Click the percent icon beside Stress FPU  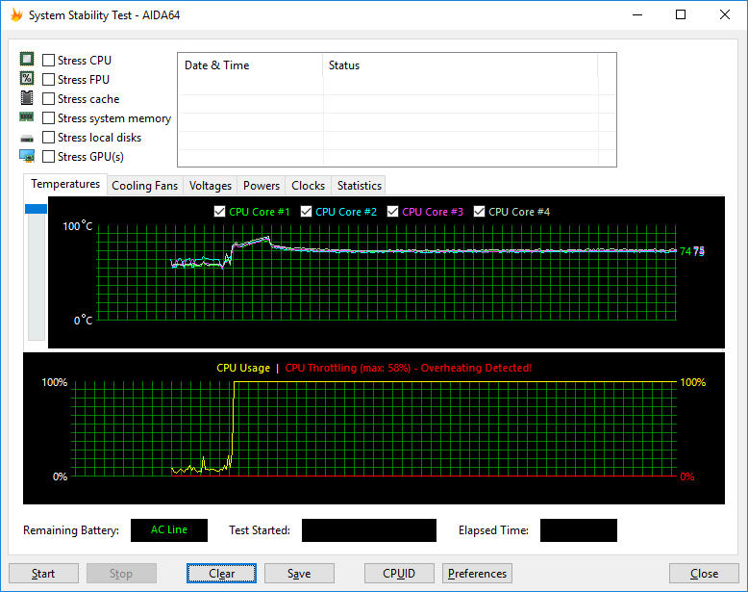point(27,78)
